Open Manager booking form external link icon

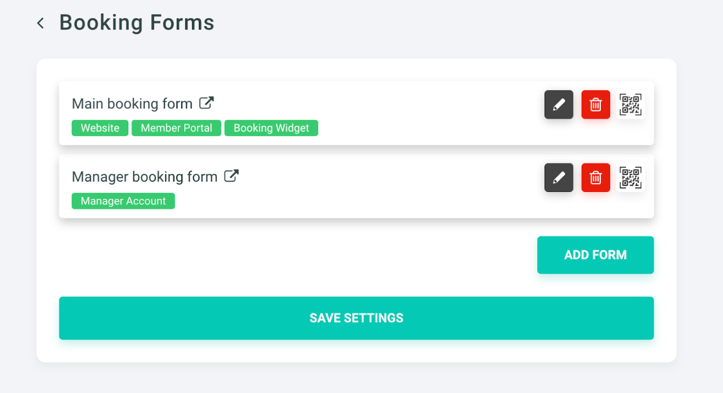pos(231,176)
